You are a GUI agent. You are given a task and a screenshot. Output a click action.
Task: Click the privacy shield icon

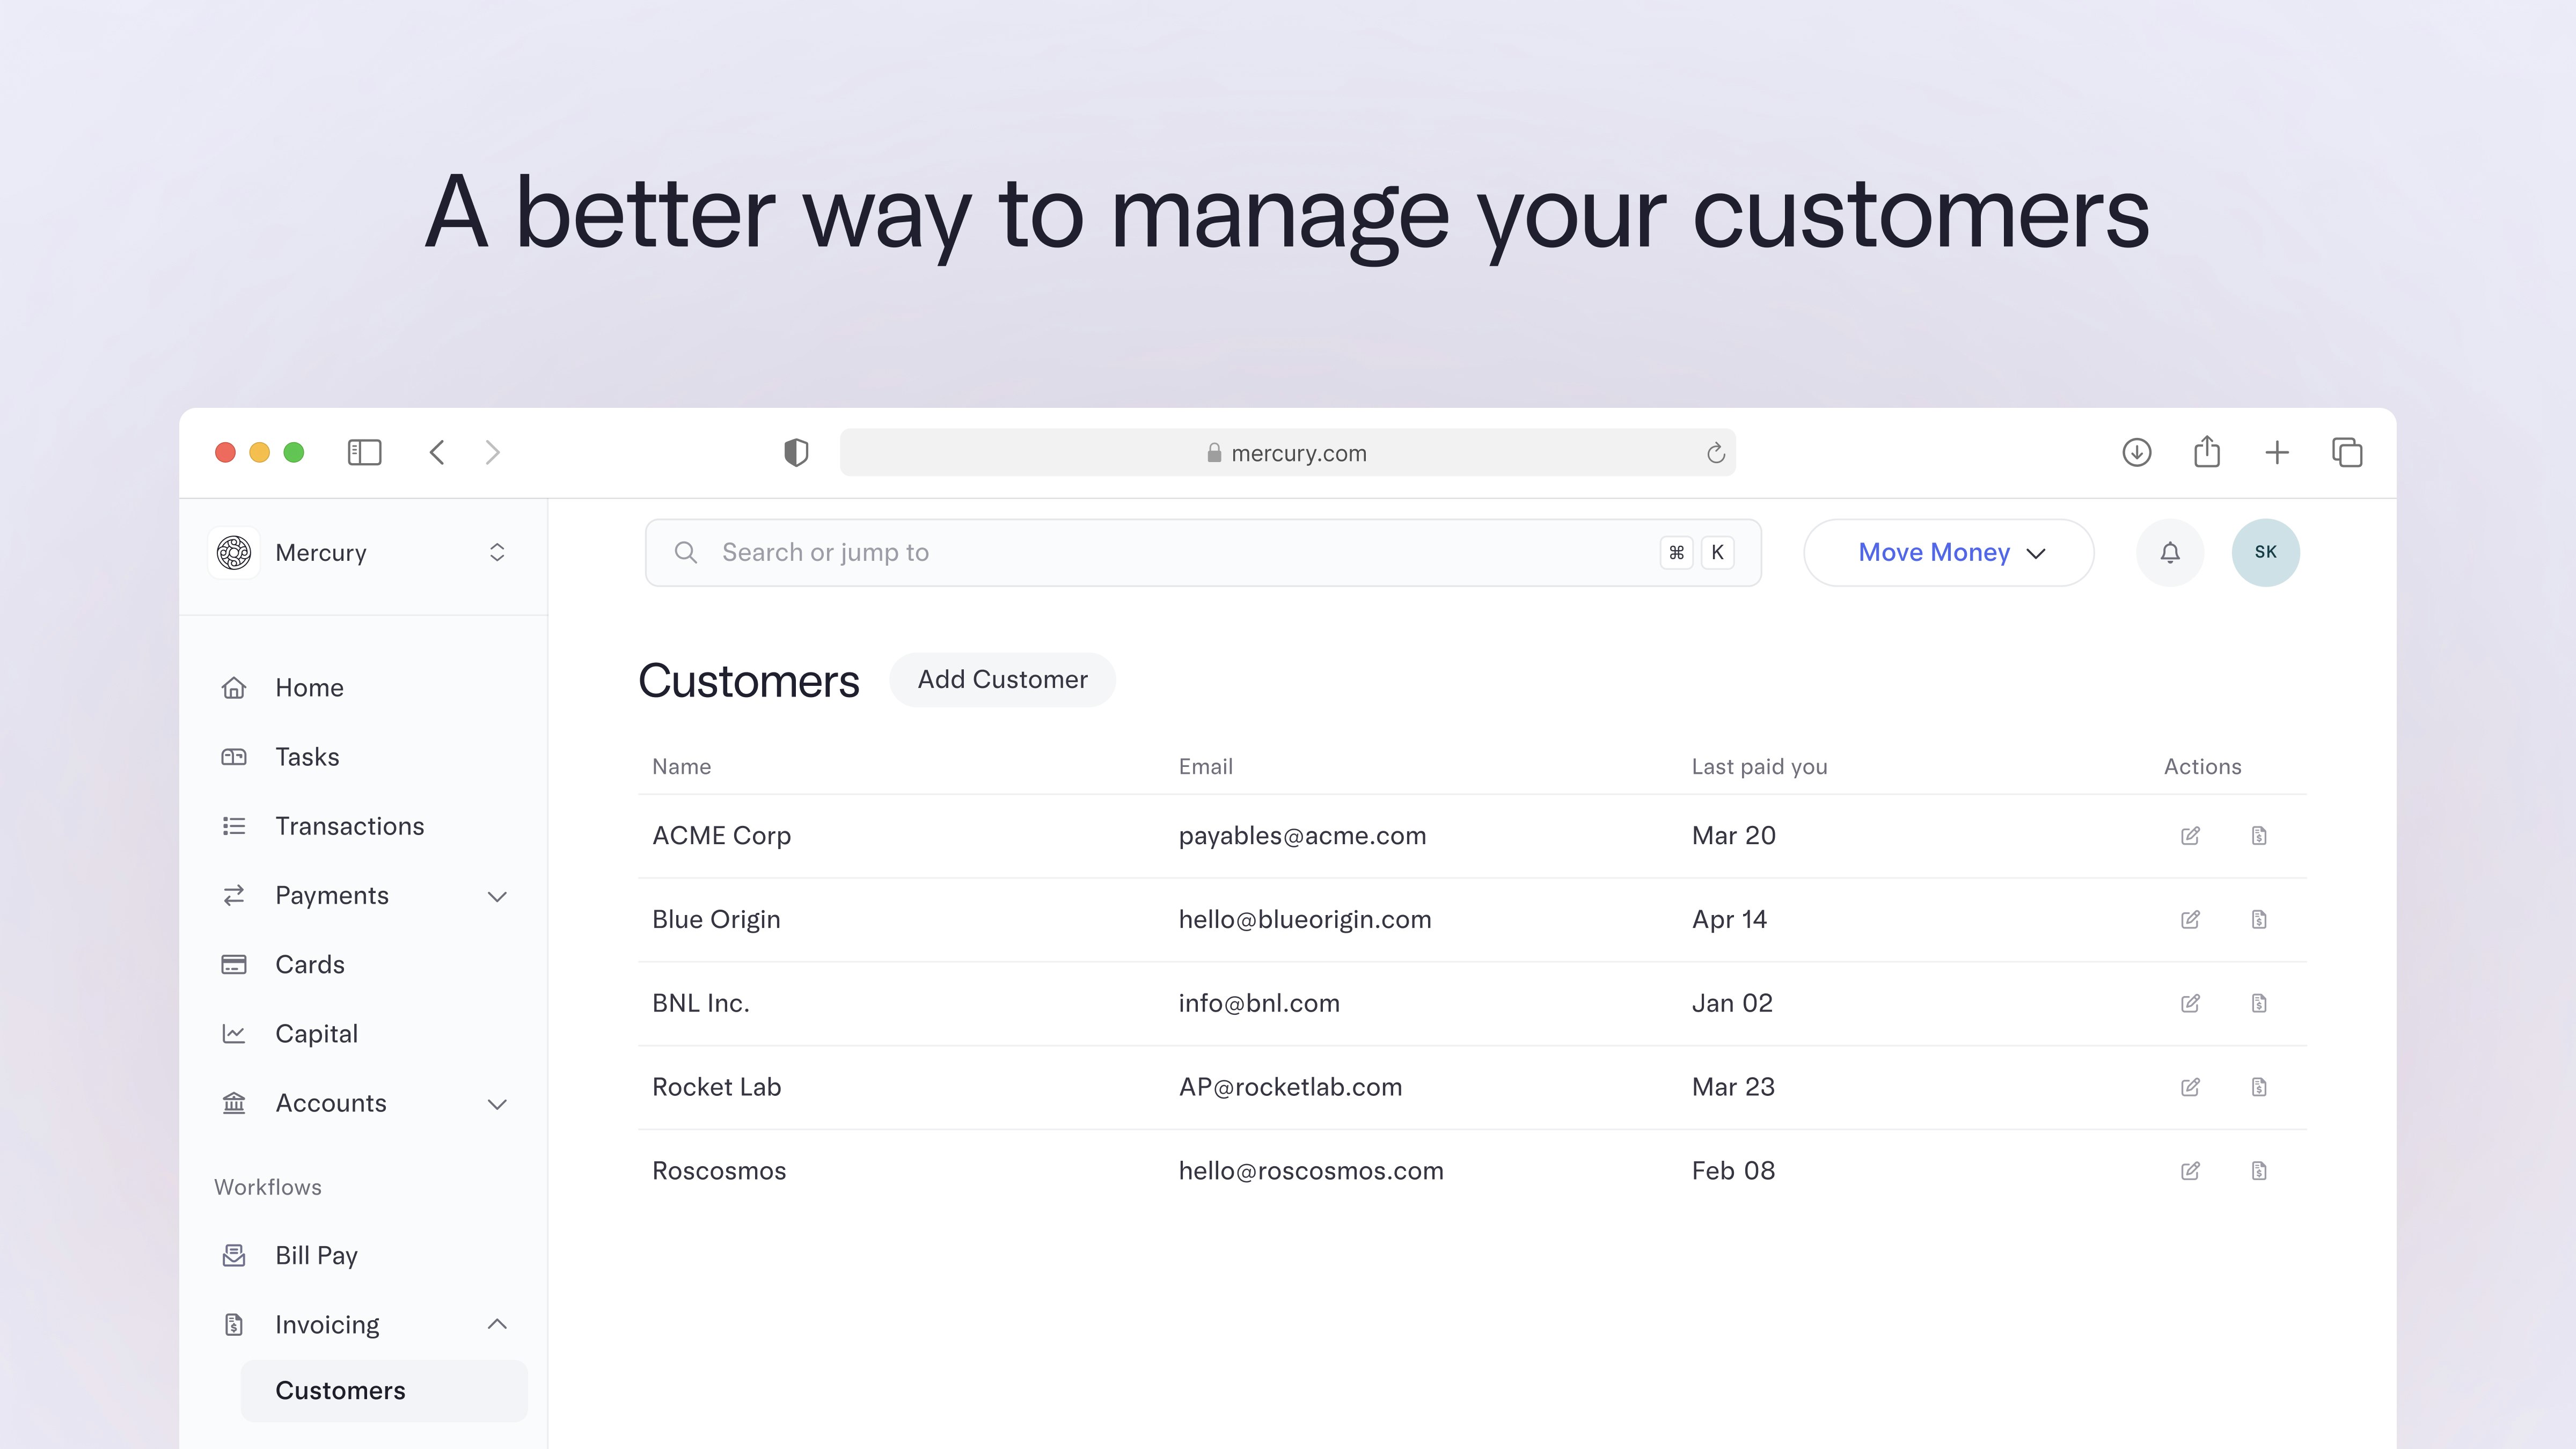click(796, 453)
